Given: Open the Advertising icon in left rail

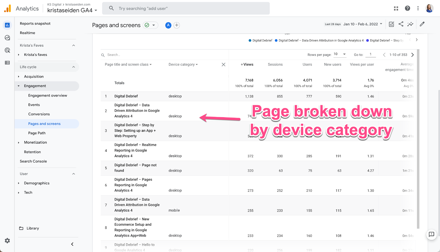Looking at the screenshot, I should point(7,50).
